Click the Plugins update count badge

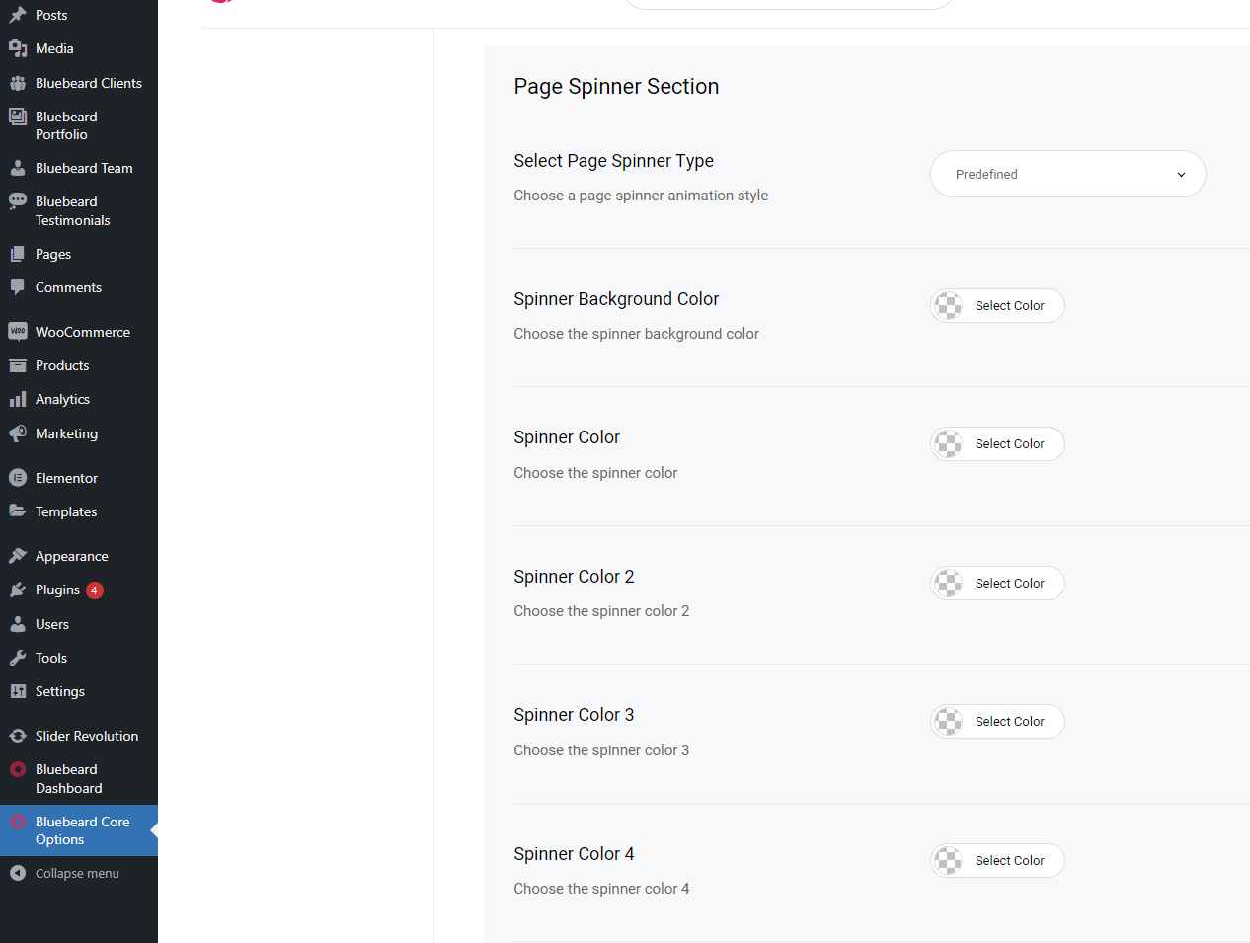pyautogui.click(x=95, y=590)
